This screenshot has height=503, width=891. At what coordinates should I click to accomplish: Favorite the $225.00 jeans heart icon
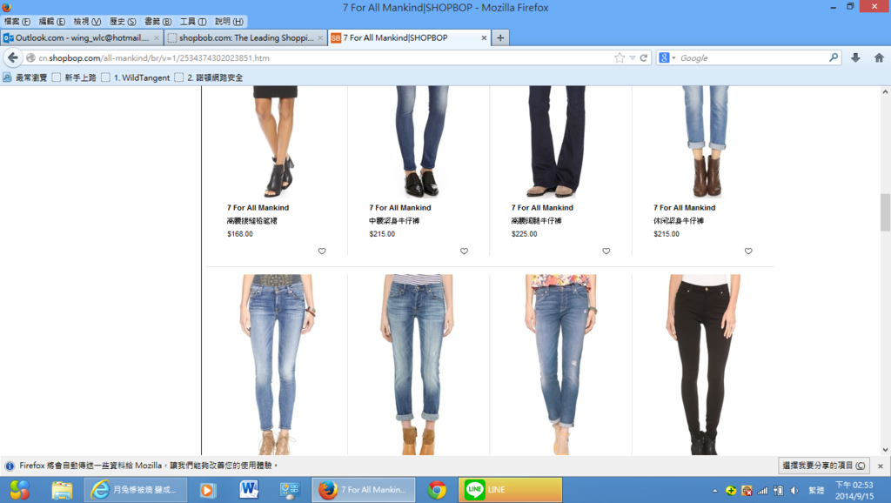coord(606,251)
